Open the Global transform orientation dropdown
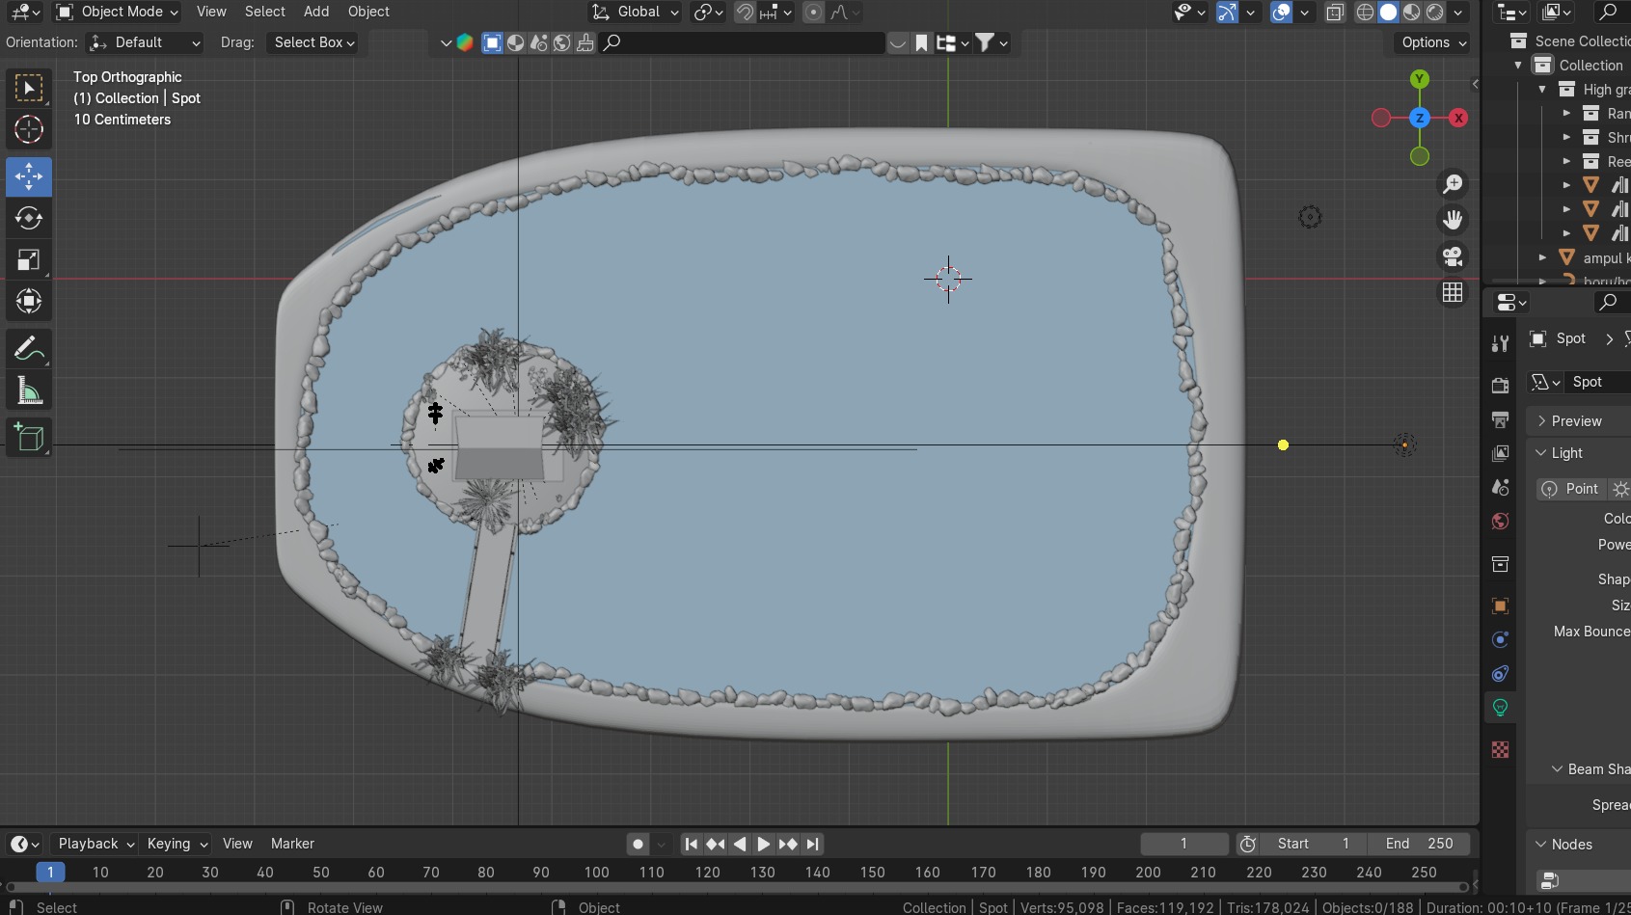Image resolution: width=1631 pixels, height=915 pixels. 636,12
